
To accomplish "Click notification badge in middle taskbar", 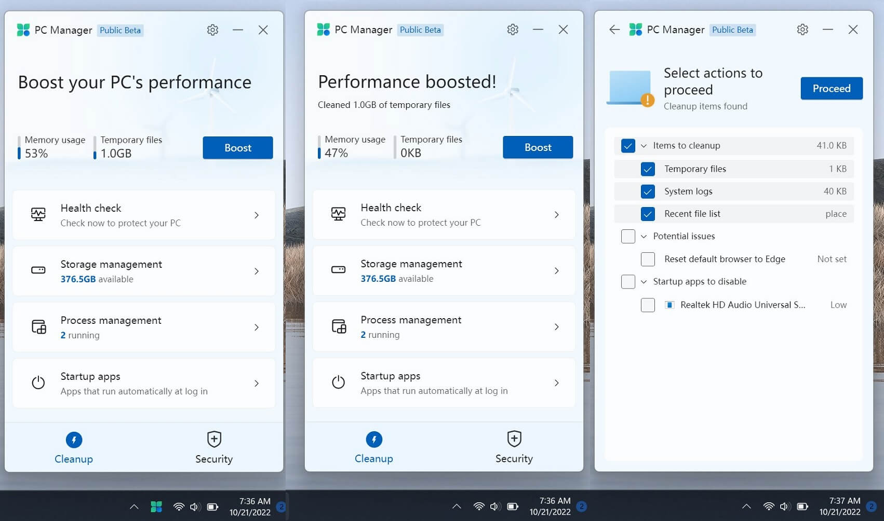I will [582, 506].
